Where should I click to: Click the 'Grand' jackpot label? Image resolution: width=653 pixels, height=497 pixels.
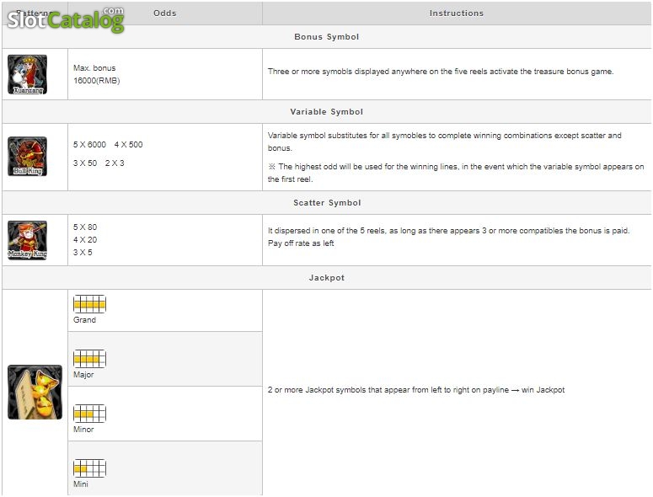point(84,319)
